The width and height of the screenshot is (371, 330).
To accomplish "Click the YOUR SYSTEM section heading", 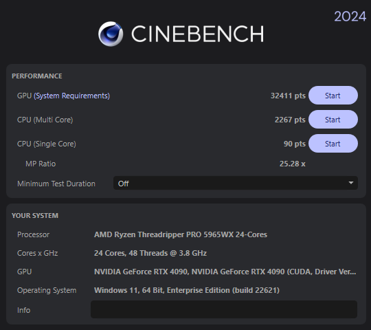I will point(35,215).
